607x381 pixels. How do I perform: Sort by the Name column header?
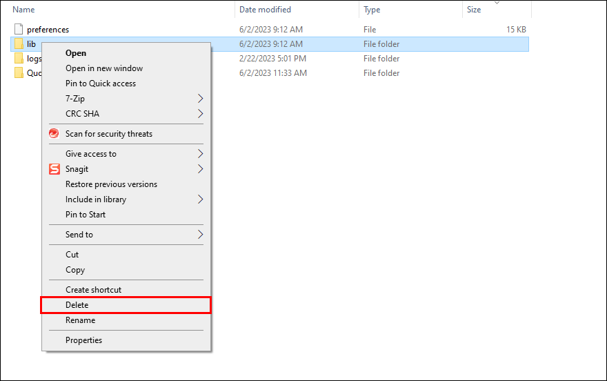coord(23,9)
